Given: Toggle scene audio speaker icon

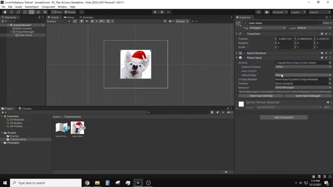Looking at the screenshot, I should click(x=87, y=21).
